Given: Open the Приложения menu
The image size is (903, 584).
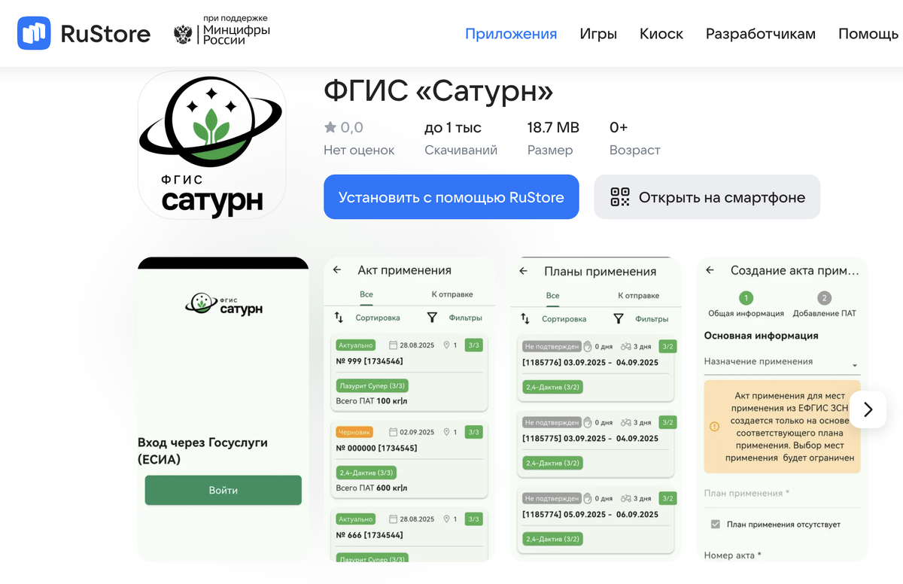Looking at the screenshot, I should click(511, 34).
